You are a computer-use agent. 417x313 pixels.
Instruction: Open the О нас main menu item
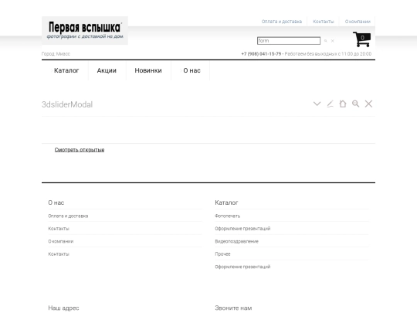click(192, 70)
